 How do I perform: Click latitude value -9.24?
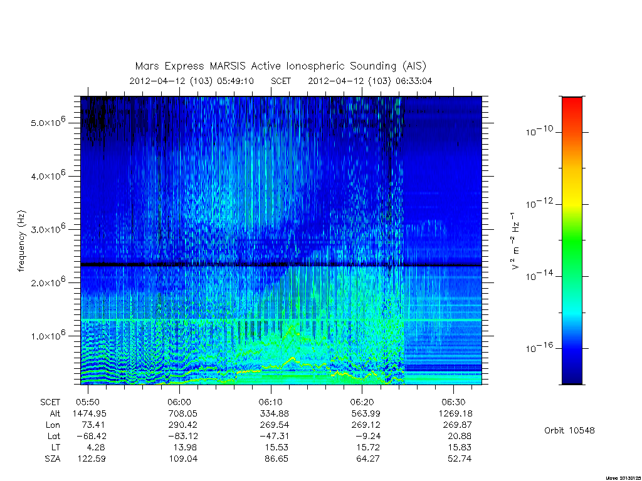(368, 436)
